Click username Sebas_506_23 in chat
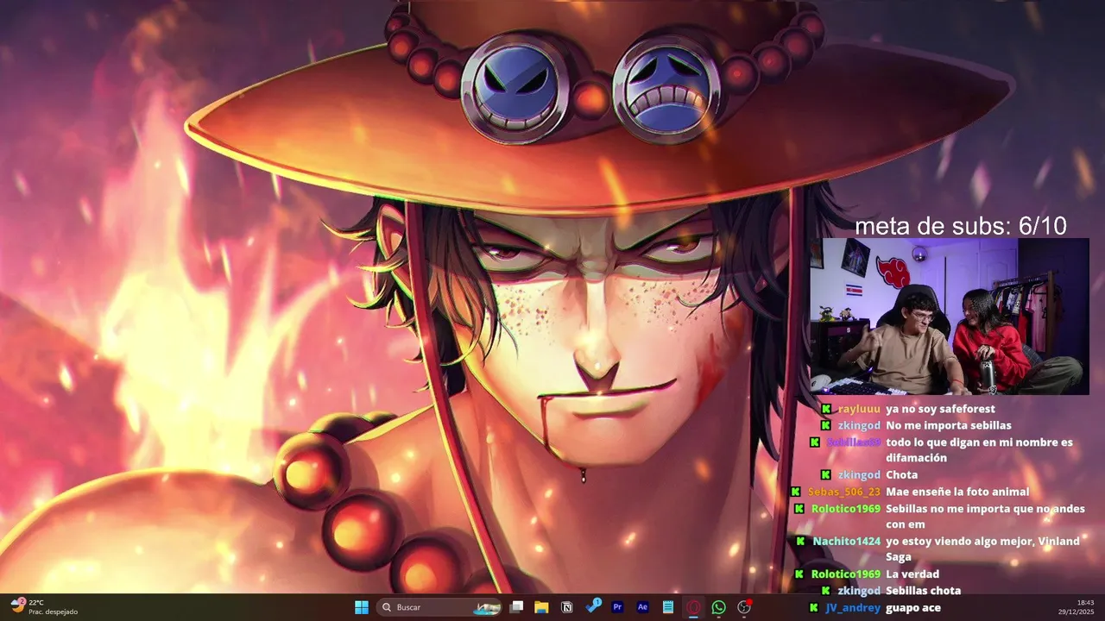 (843, 492)
